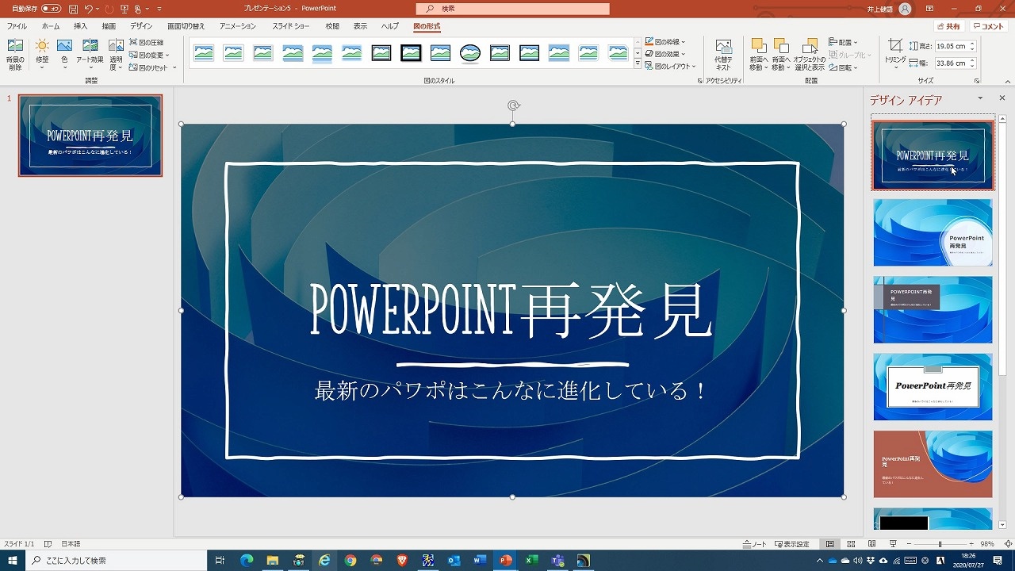Image resolution: width=1015 pixels, height=571 pixels.
Task: Open Excel from the Windows taskbar
Action: [530, 561]
